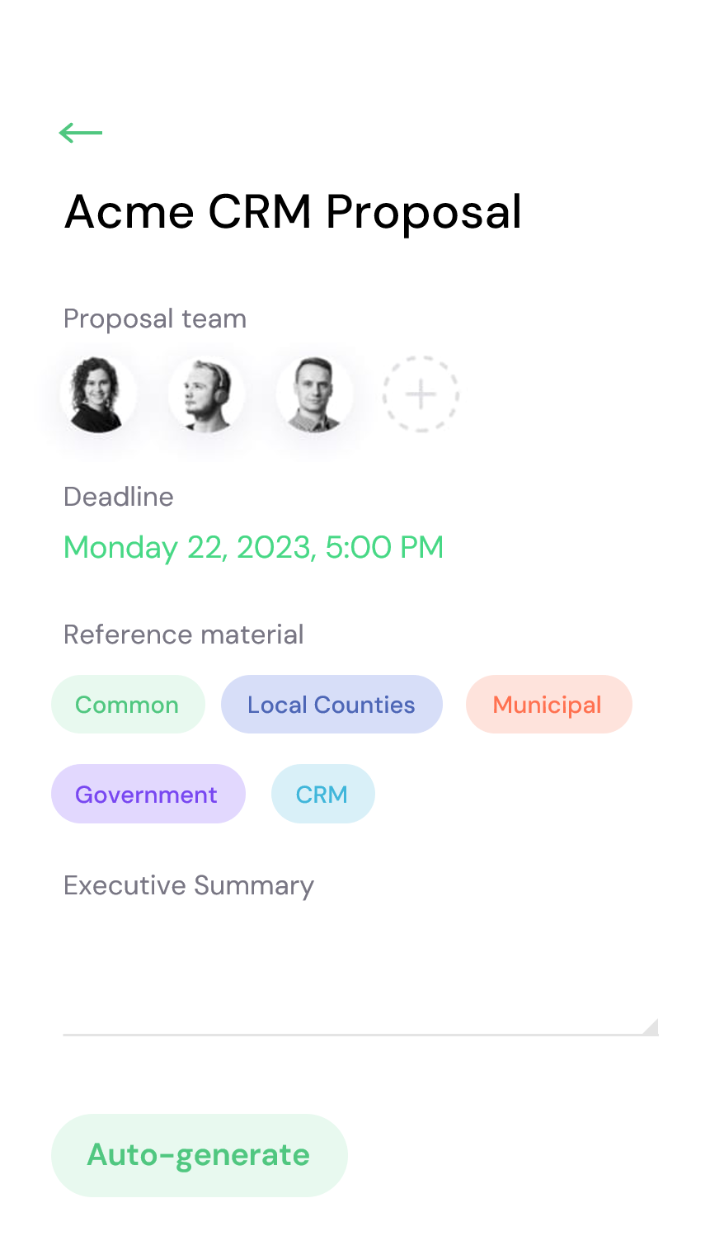Select the purple Government tag
The width and height of the screenshot is (724, 1250).
pos(148,795)
